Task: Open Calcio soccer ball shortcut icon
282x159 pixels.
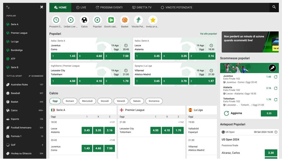Action: point(84,20)
